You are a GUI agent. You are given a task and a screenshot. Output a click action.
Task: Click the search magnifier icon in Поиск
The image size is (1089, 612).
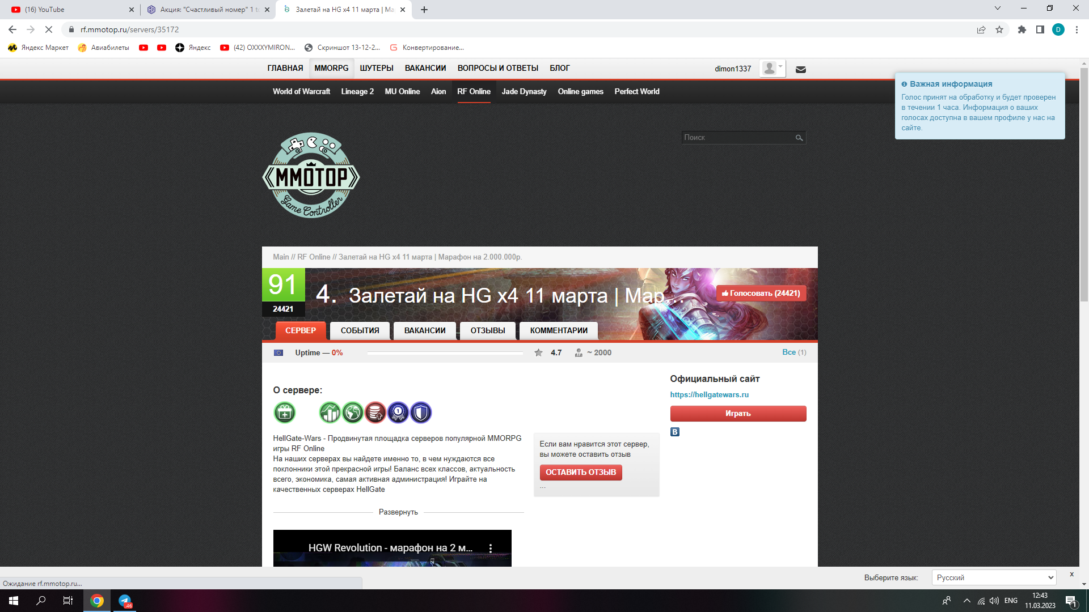(x=799, y=138)
